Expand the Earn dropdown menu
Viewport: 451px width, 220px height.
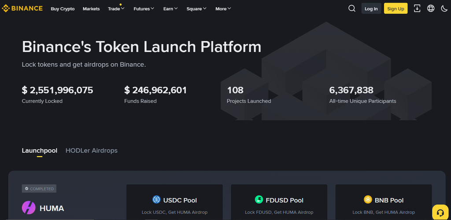tap(170, 9)
